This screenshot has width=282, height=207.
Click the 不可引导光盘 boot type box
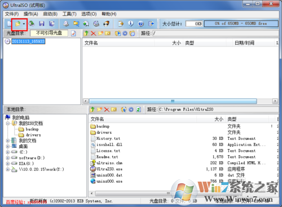pos(49,33)
